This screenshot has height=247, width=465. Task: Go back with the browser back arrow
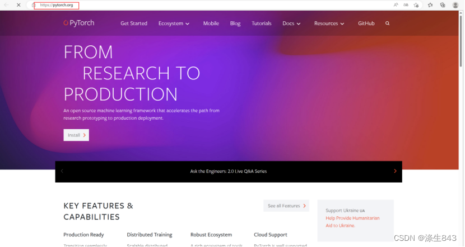point(6,5)
